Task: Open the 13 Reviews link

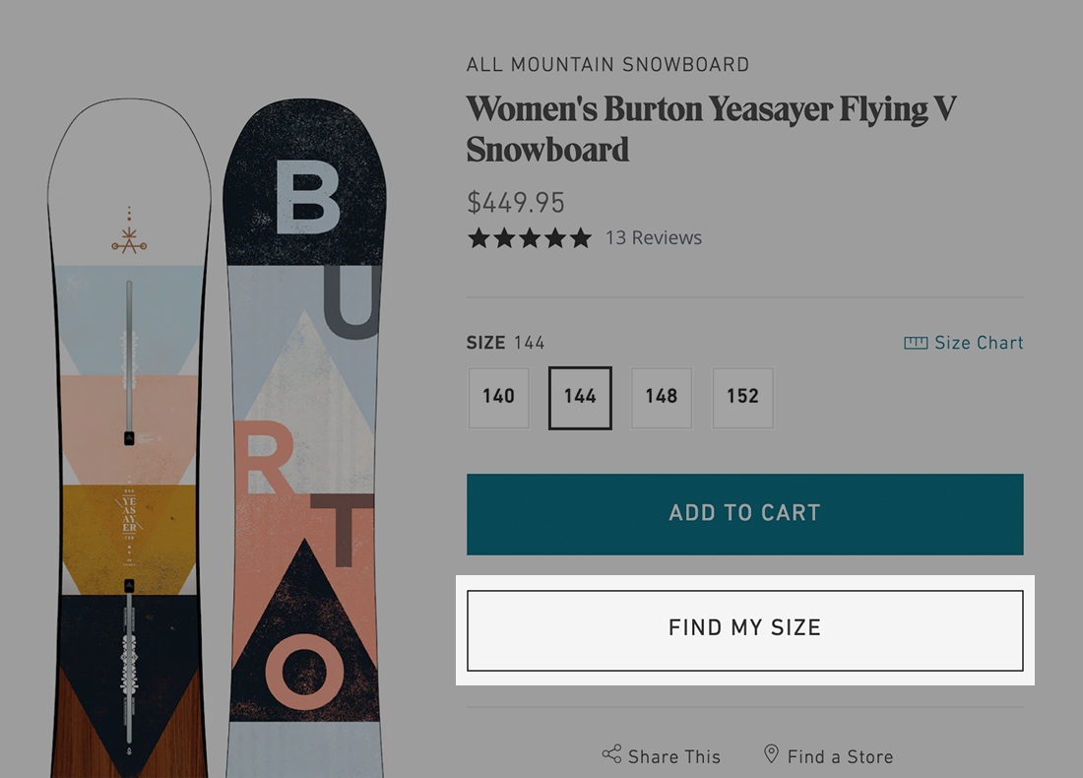Action: click(x=653, y=238)
